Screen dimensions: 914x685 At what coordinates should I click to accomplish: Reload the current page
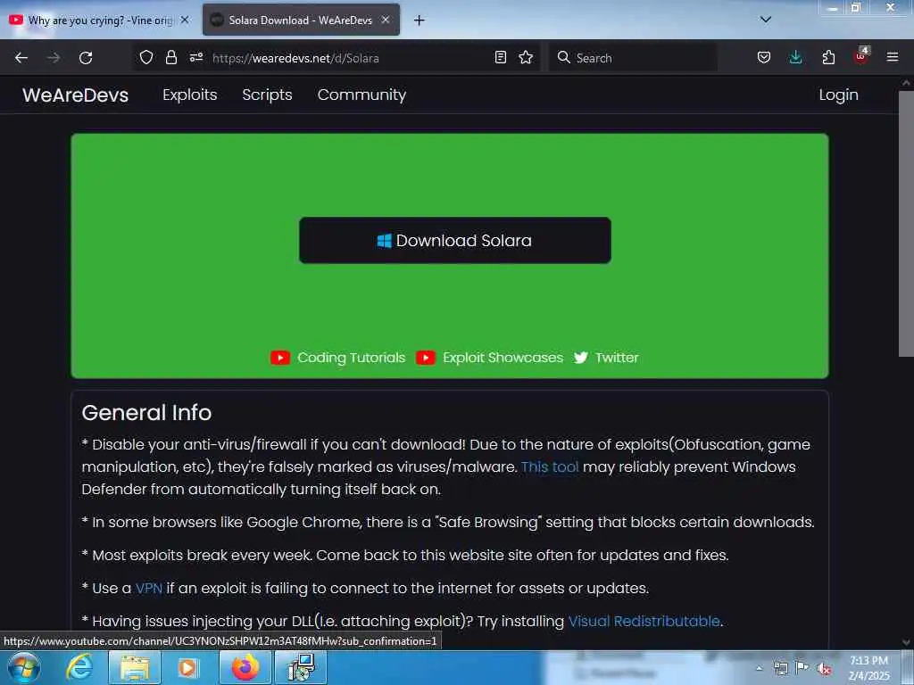pyautogui.click(x=86, y=58)
